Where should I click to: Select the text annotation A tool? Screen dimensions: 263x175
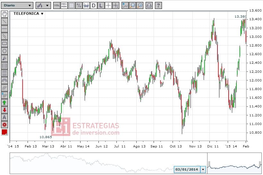[x=4, y=117]
